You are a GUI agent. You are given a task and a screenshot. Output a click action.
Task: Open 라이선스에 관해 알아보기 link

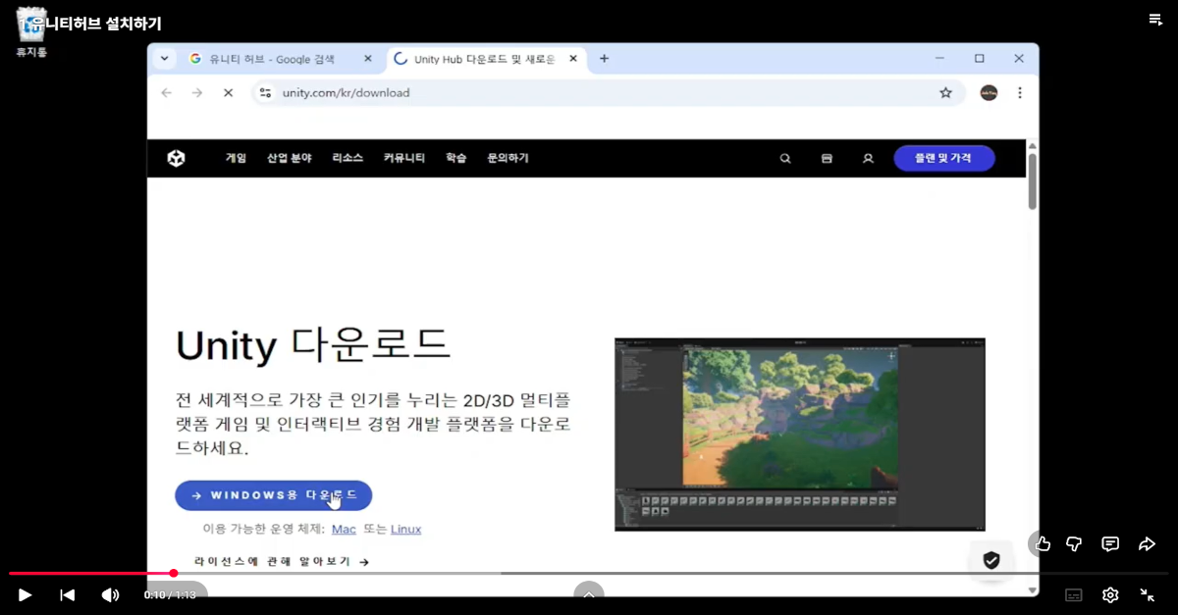pos(282,562)
